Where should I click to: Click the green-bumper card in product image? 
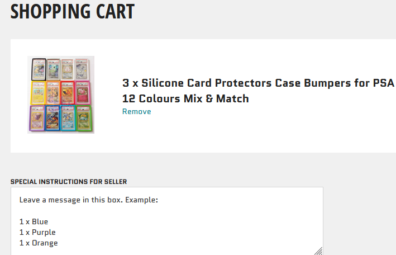84,118
